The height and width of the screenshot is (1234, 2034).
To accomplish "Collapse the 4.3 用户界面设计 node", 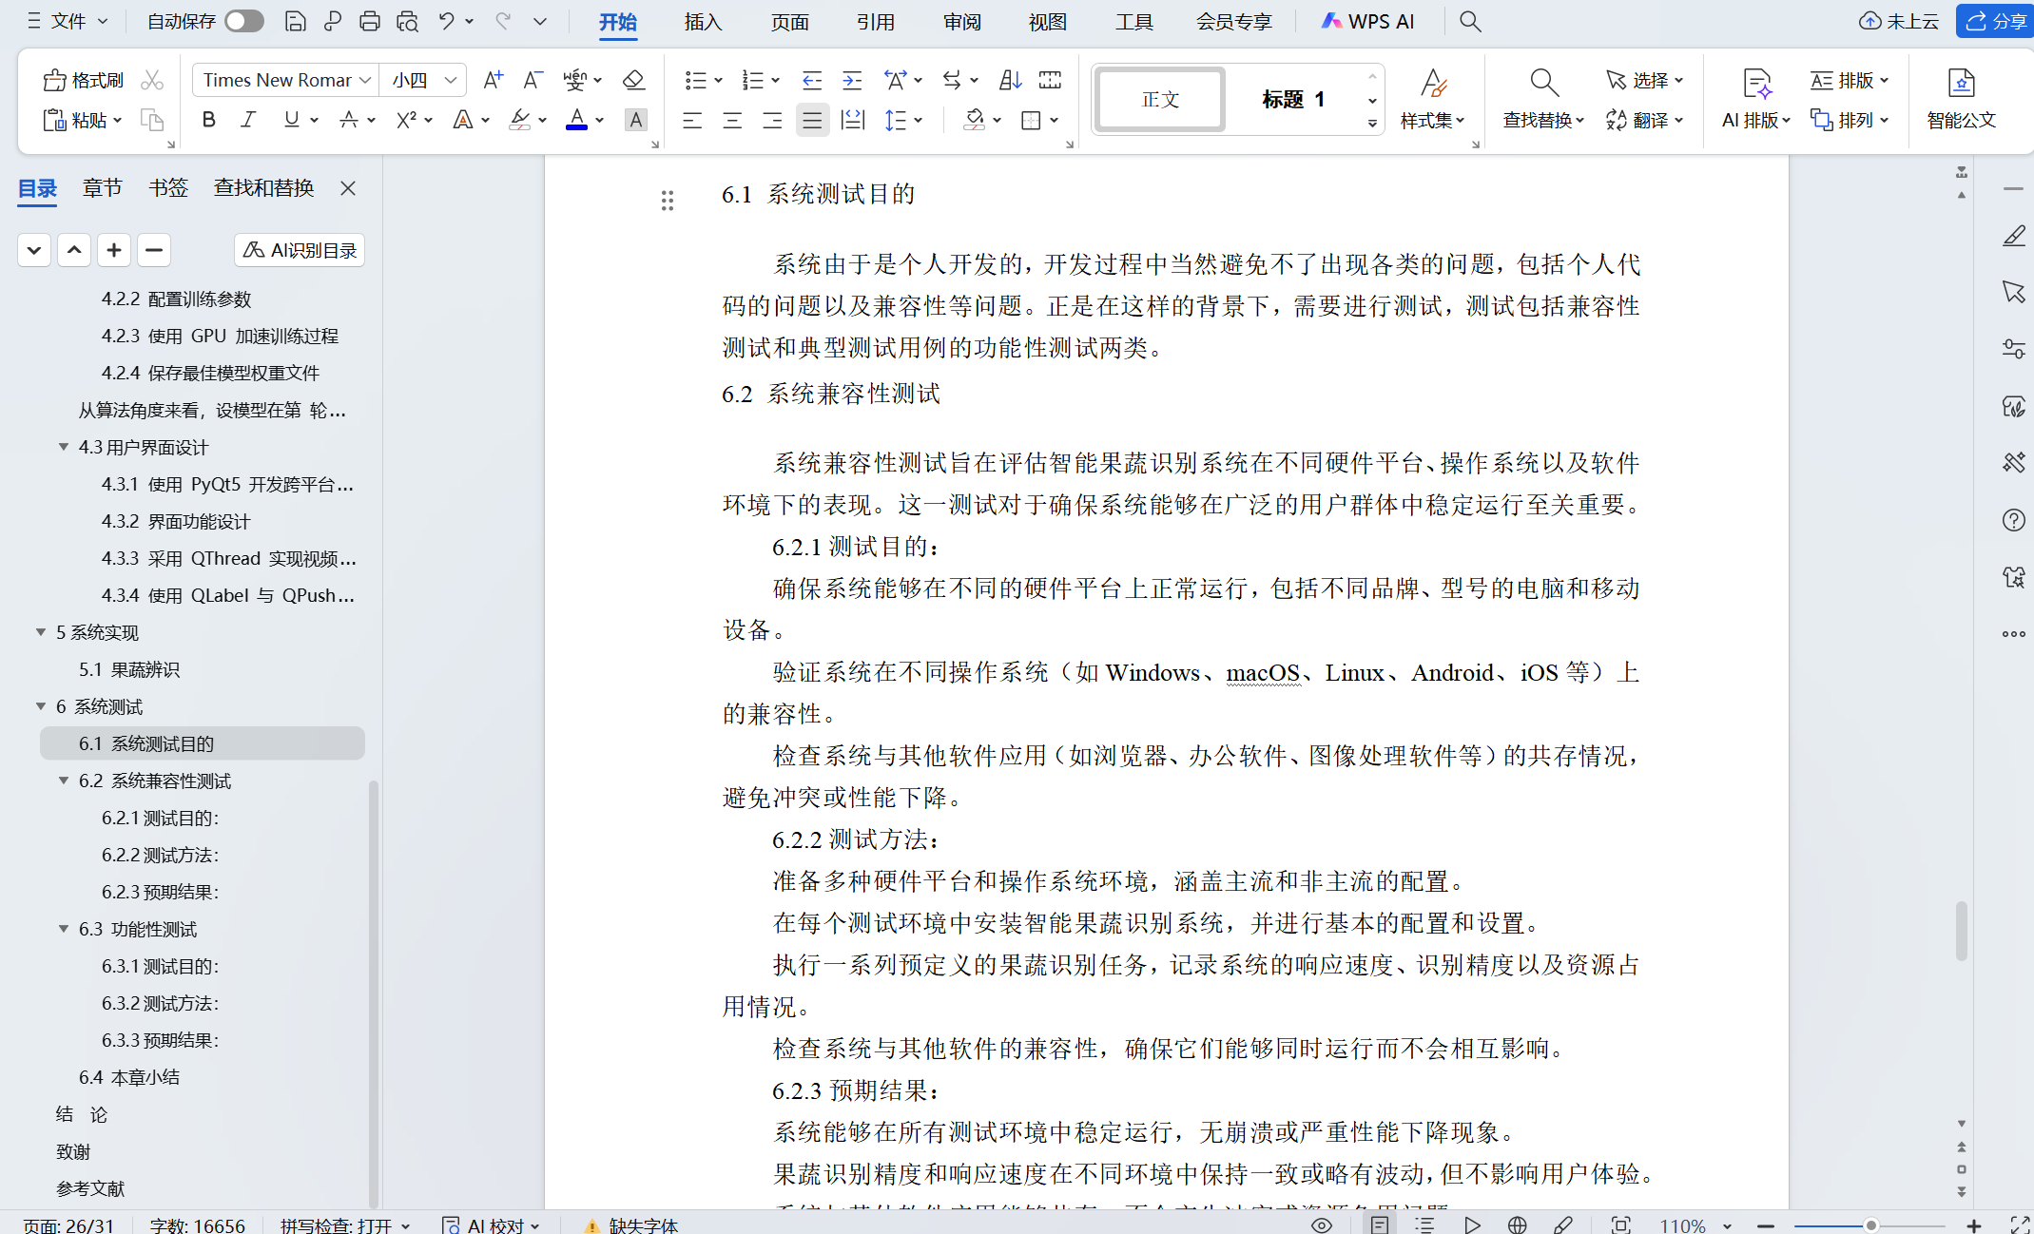I will point(64,447).
